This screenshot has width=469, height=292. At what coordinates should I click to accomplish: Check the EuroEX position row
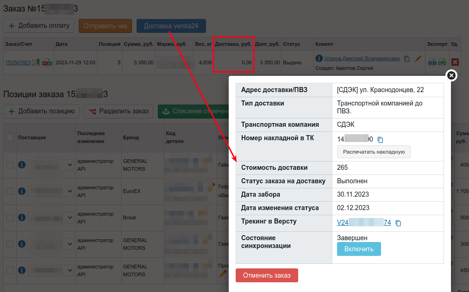(x=10, y=191)
